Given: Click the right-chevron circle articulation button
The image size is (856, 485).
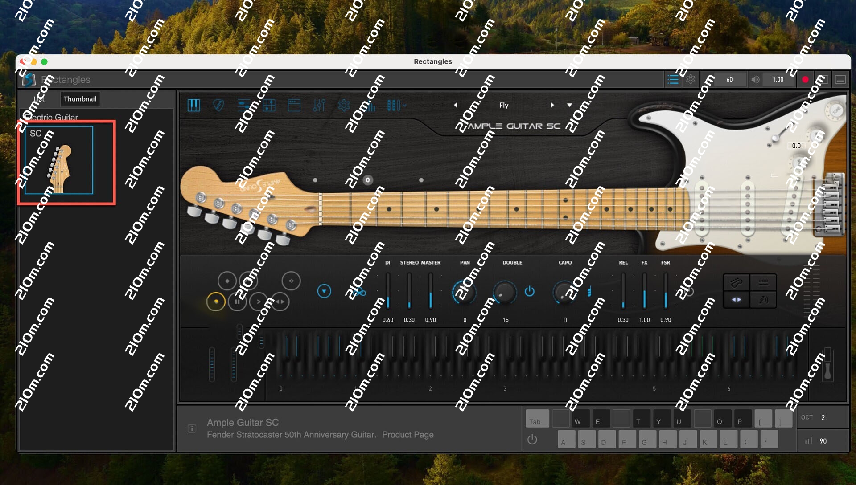Looking at the screenshot, I should point(259,302).
